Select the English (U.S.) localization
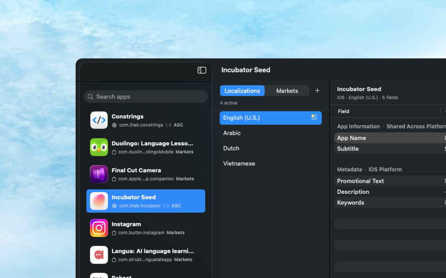The width and height of the screenshot is (446, 278). pyautogui.click(x=271, y=118)
